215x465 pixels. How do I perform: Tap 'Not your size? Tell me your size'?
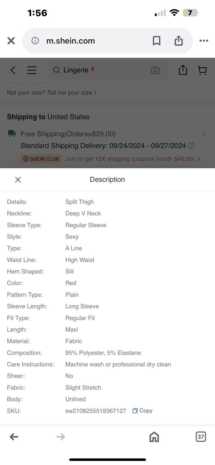[x=52, y=93]
